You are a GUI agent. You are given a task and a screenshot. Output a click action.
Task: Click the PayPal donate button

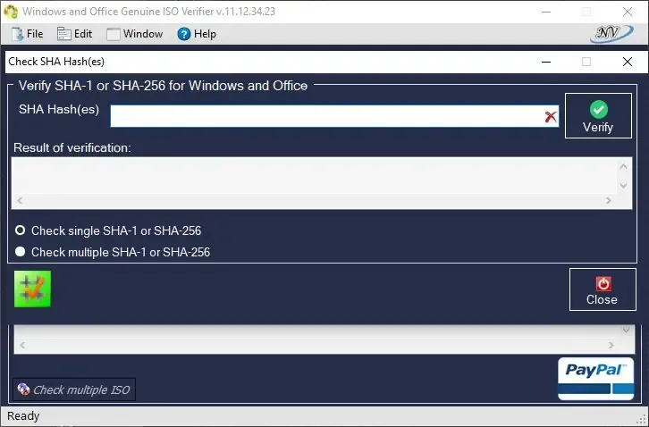[x=595, y=379]
